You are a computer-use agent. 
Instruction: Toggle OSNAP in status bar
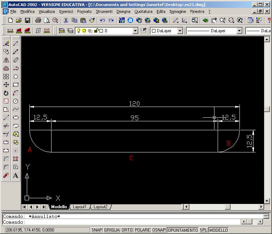[x=159, y=230]
